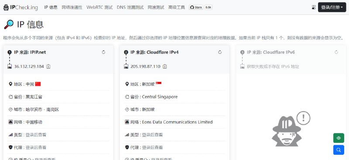Click province icon beside Central Singapore
The height and width of the screenshot is (160, 349).
(127, 97)
